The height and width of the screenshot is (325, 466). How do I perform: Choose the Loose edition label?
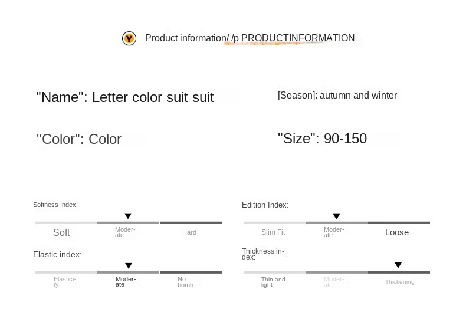[x=397, y=232]
